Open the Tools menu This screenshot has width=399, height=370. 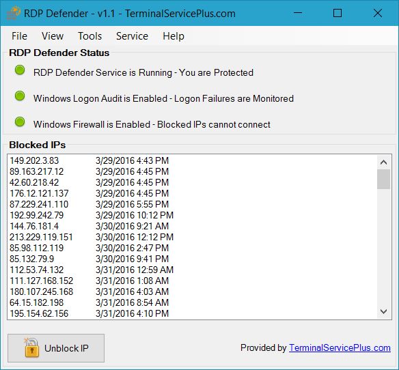(90, 36)
